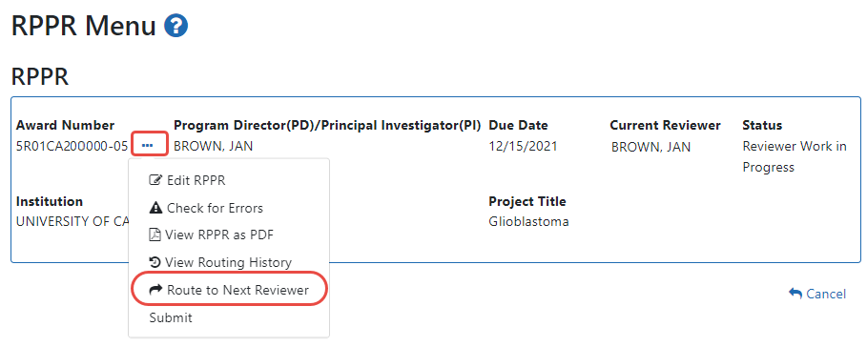
Task: Click the Glioblastoma project title
Action: (x=528, y=221)
